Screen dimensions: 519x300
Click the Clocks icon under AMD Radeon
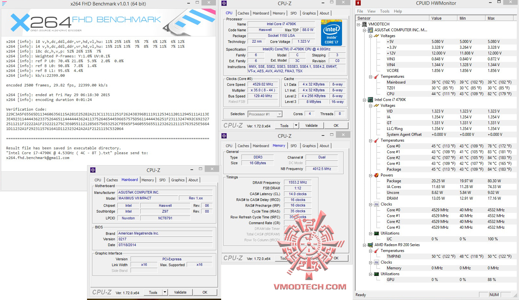[377, 262]
